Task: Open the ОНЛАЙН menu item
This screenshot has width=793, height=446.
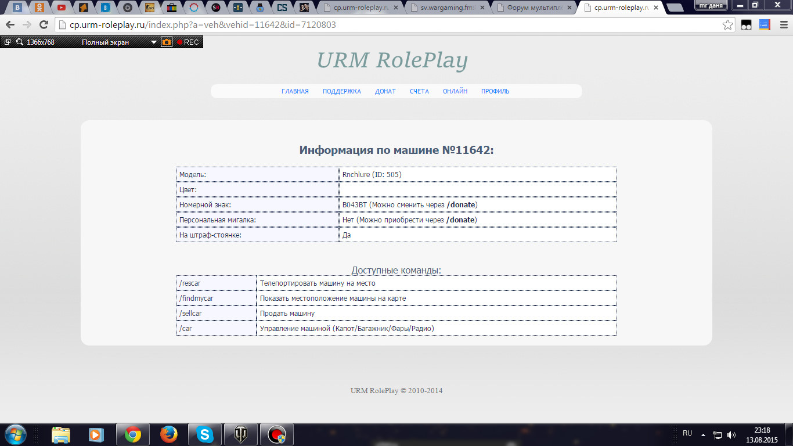Action: [x=455, y=91]
